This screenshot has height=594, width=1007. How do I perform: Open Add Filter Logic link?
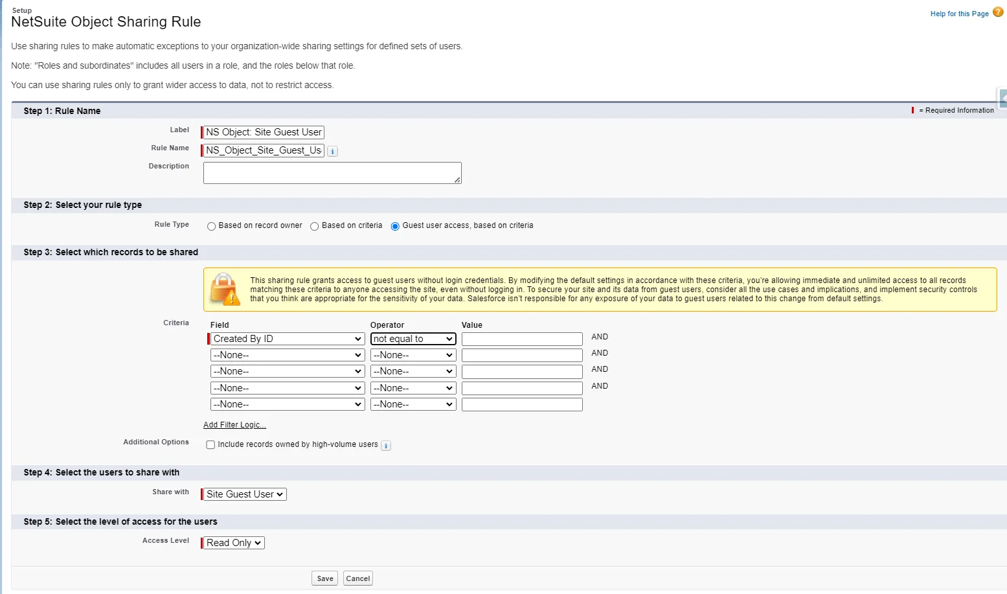coord(234,425)
